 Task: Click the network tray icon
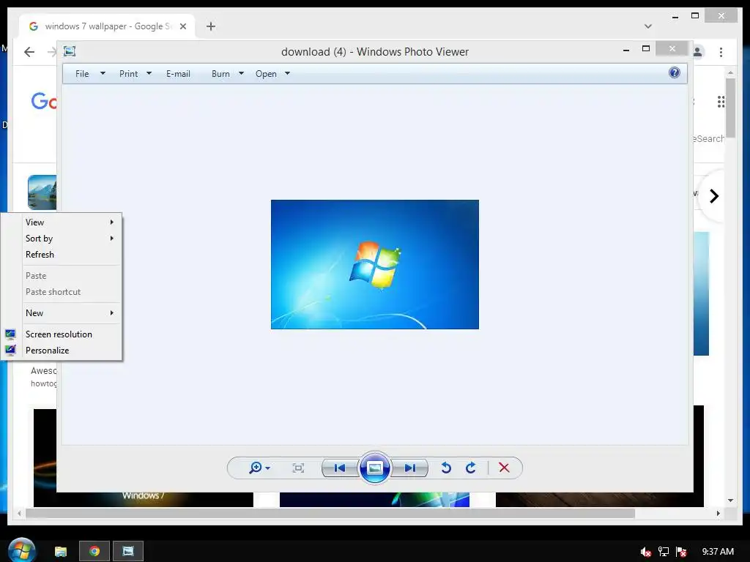[664, 552]
